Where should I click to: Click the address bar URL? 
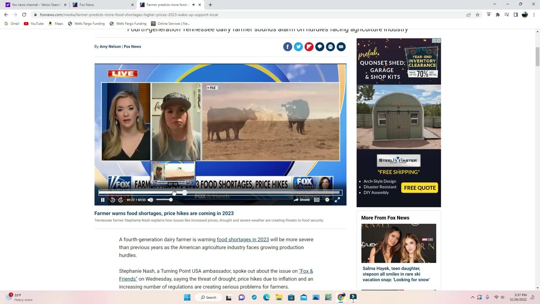(x=129, y=14)
